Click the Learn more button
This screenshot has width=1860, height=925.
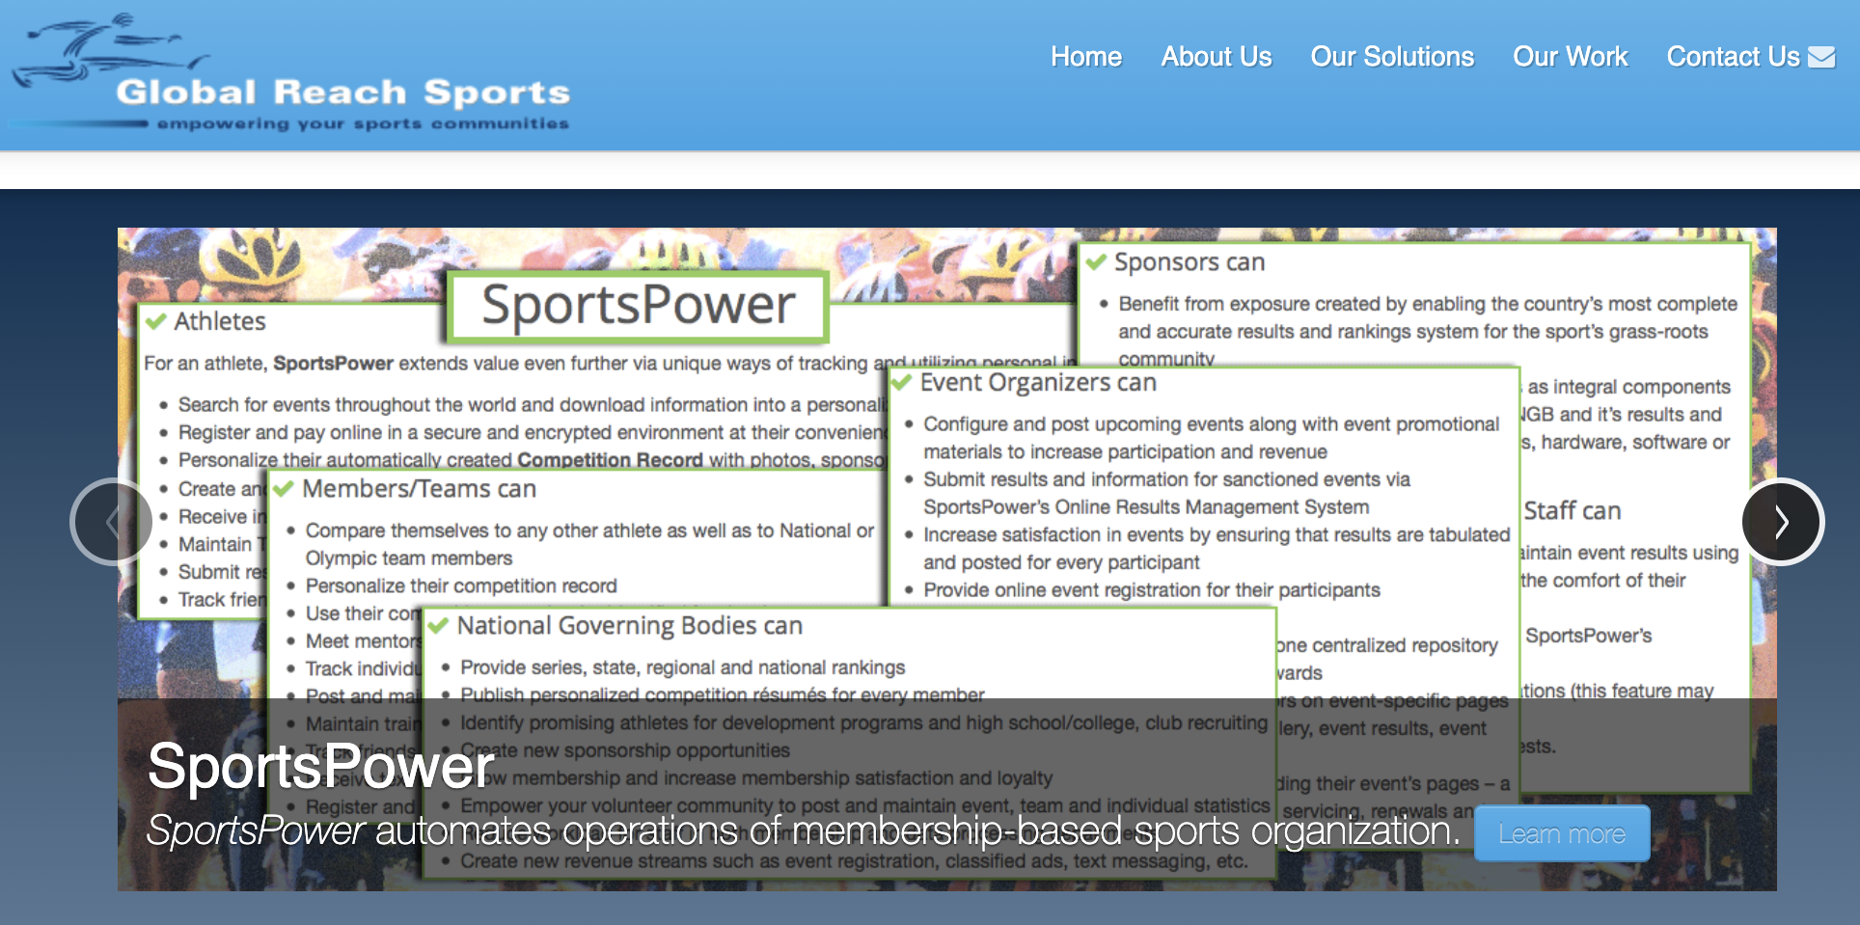pos(1562,833)
